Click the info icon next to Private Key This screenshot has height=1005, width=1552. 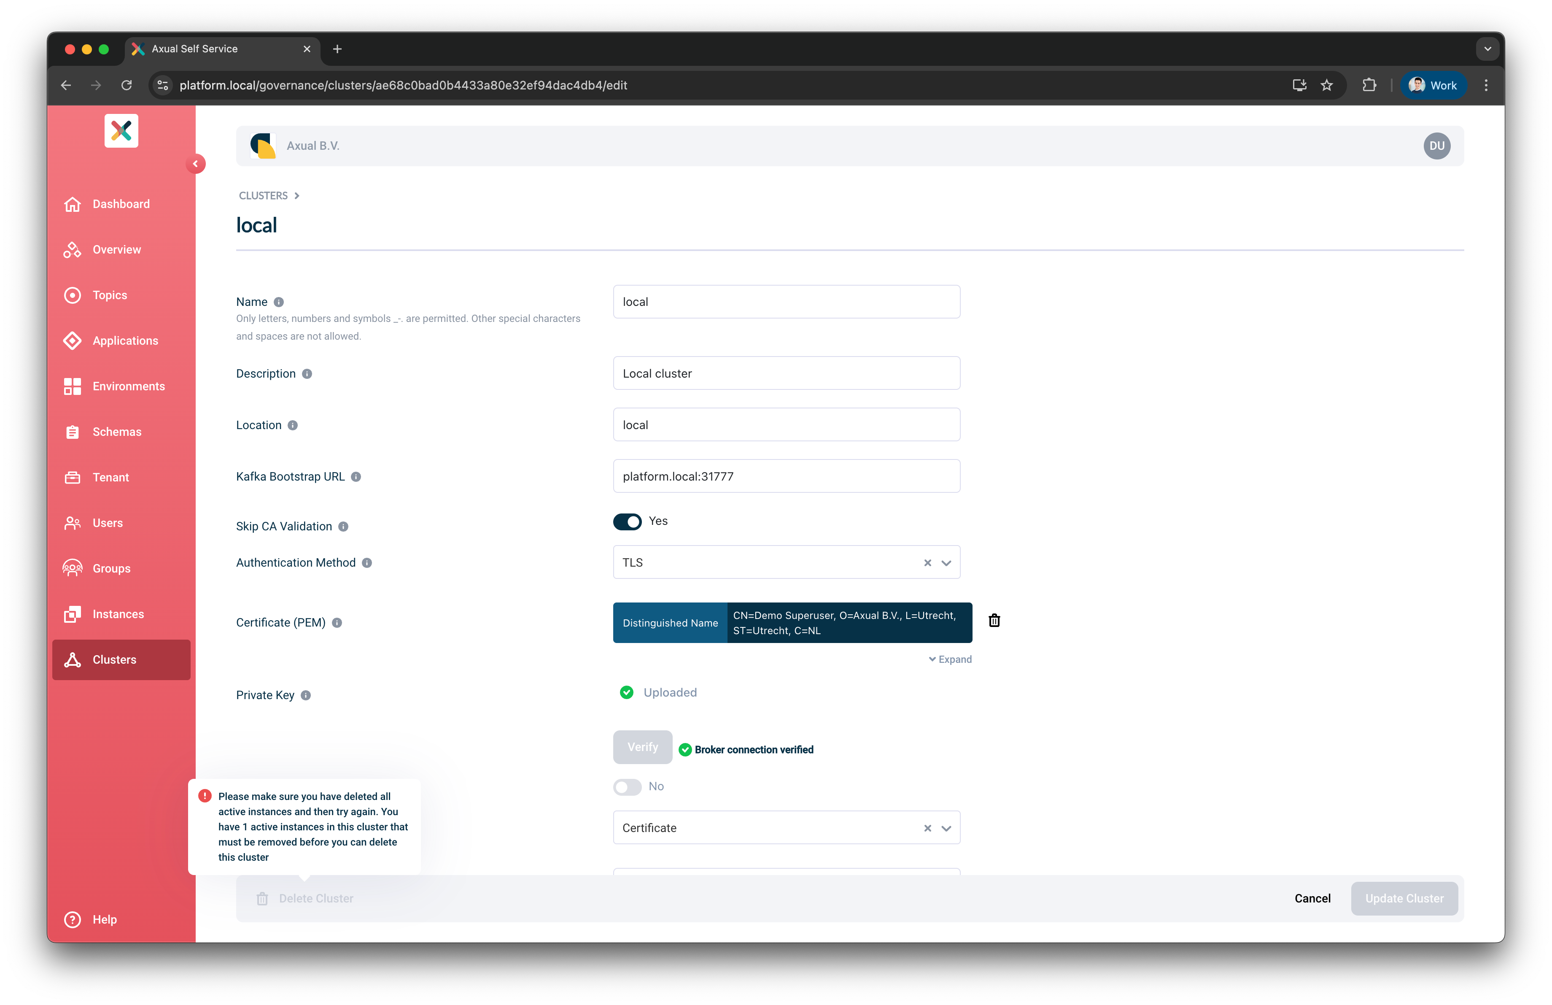coord(306,695)
